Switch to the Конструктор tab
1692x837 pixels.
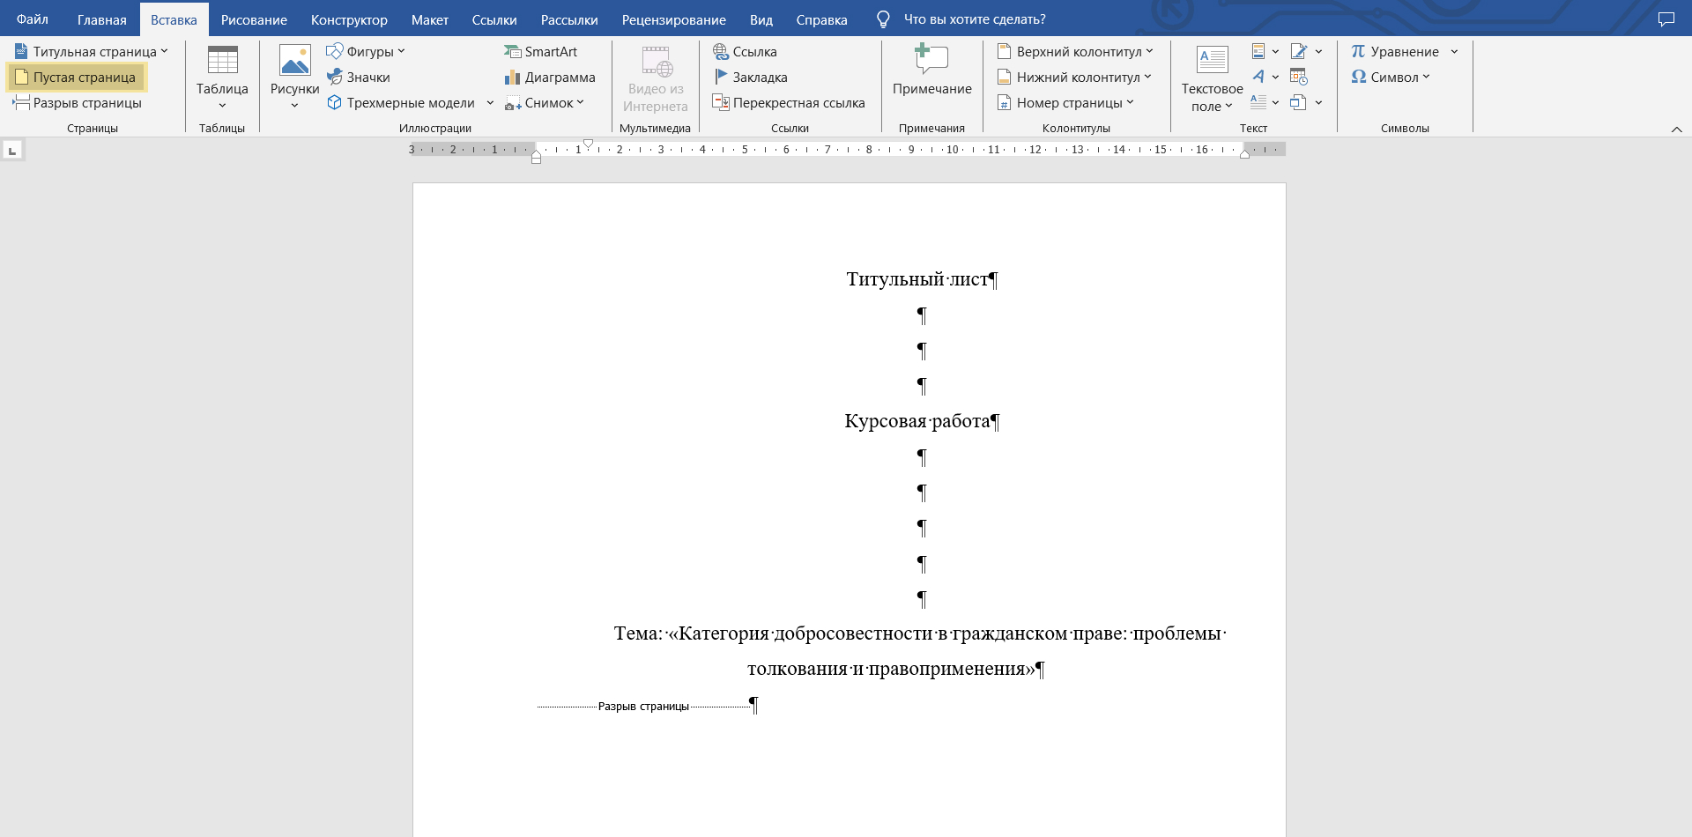[x=349, y=19]
